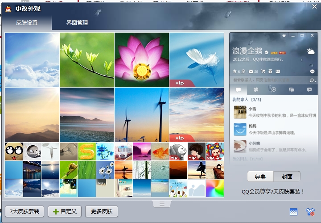This screenshot has width=321, height=223.
Task: Choose the bamboo skin icon
Action: coord(142,170)
